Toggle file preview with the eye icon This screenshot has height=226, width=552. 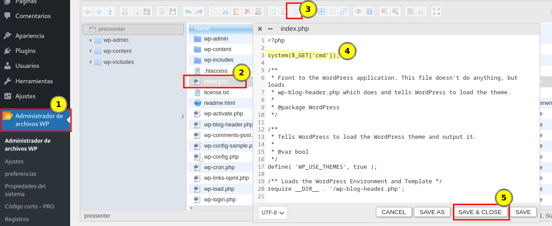358,12
